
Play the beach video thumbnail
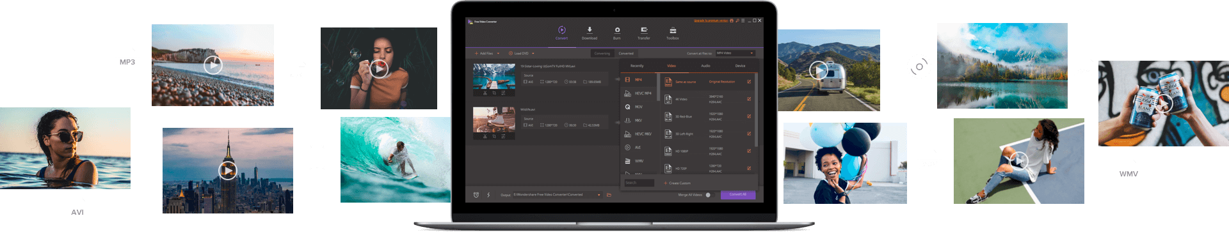click(x=213, y=65)
